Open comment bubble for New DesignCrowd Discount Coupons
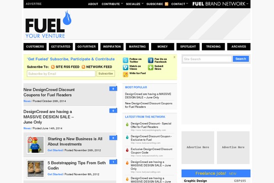274x183 pixels. click(113, 89)
